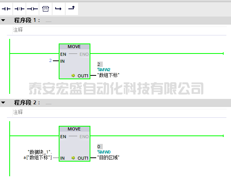Insert a normally closed contact
The height and width of the screenshot is (177, 231).
click(x=19, y=9)
